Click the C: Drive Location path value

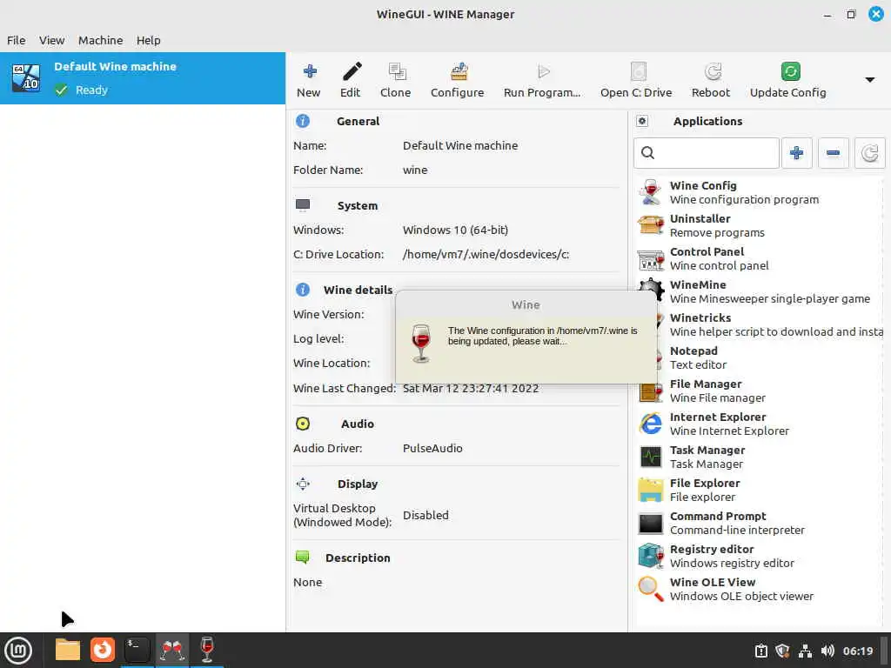coord(486,255)
